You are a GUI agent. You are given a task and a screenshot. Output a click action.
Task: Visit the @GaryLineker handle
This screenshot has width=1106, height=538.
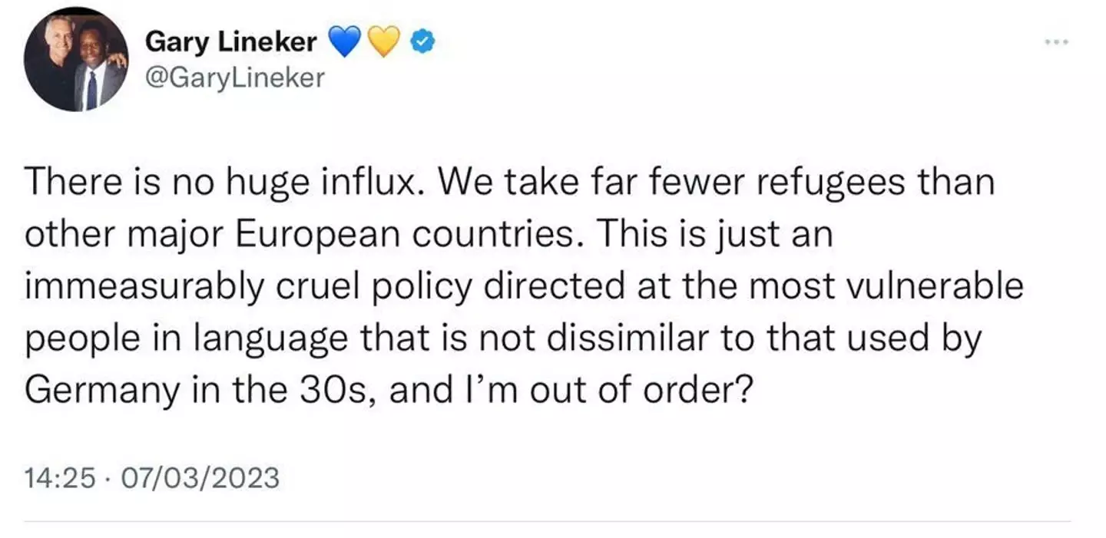point(235,77)
